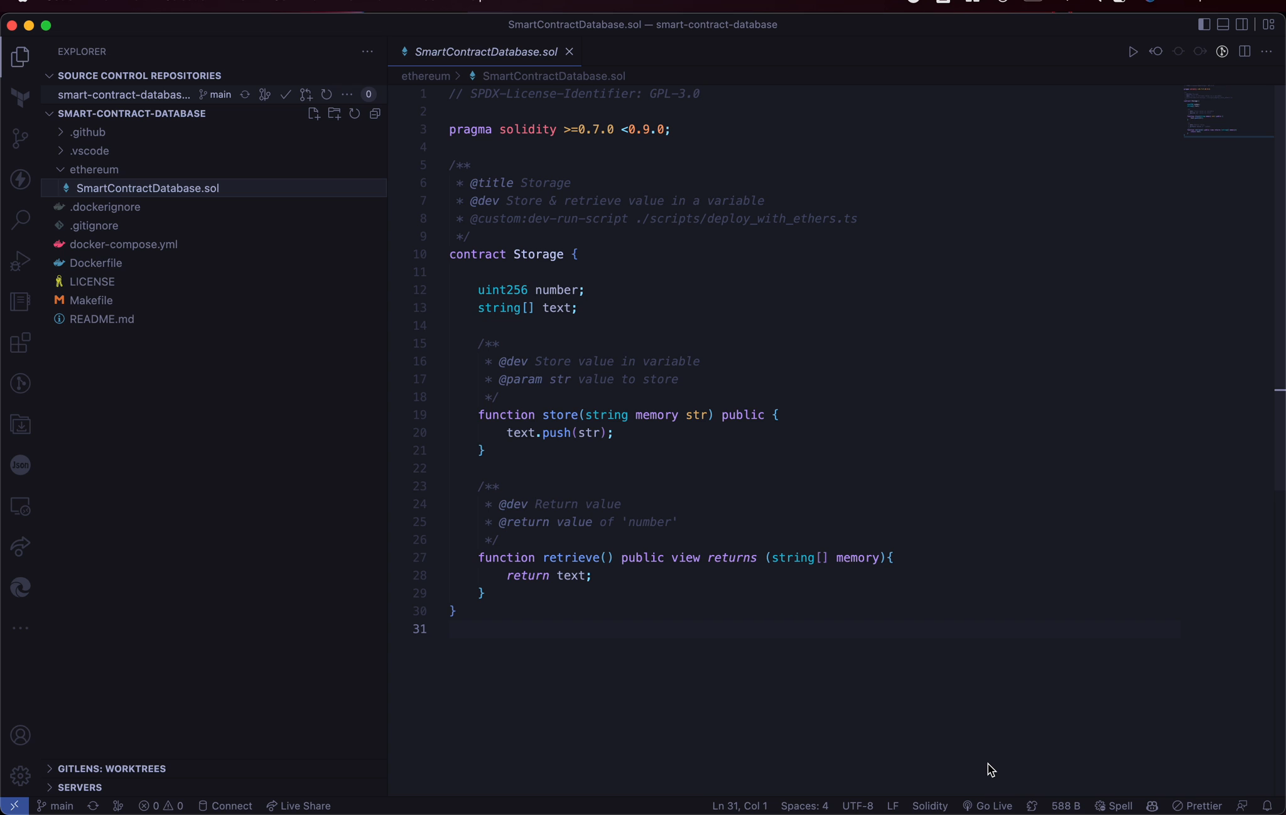Click Ln 31, Col 1 position indicator
1286x815 pixels.
[x=740, y=806]
